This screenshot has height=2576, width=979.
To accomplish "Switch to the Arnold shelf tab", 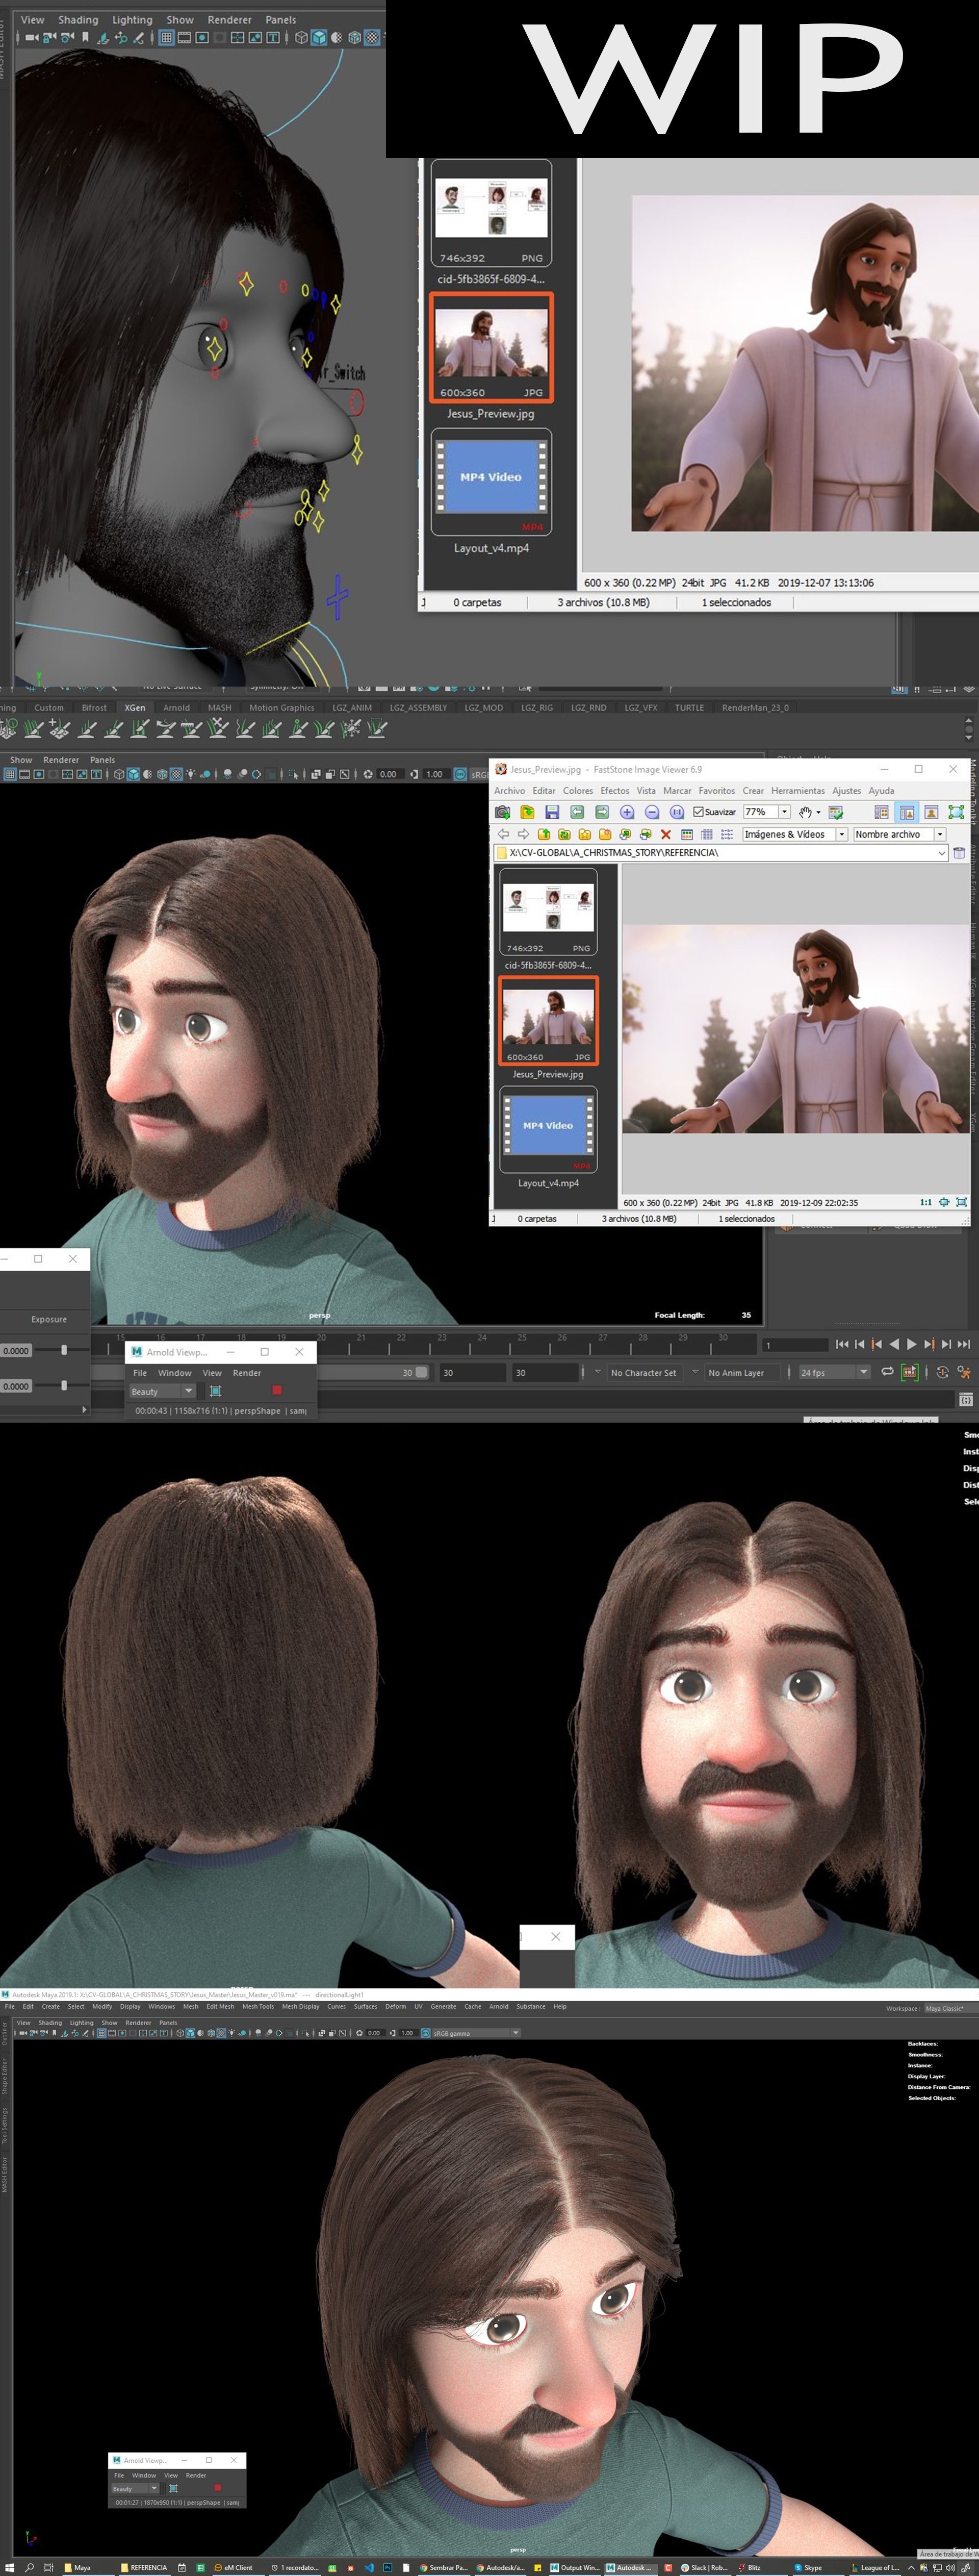I will tap(176, 707).
